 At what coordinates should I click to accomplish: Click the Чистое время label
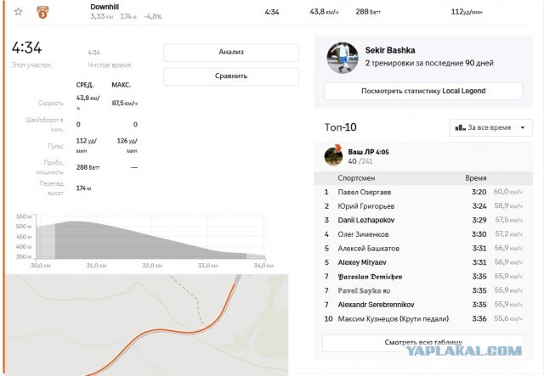point(110,65)
